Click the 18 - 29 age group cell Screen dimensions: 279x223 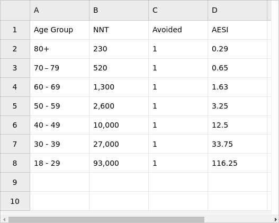pos(60,163)
